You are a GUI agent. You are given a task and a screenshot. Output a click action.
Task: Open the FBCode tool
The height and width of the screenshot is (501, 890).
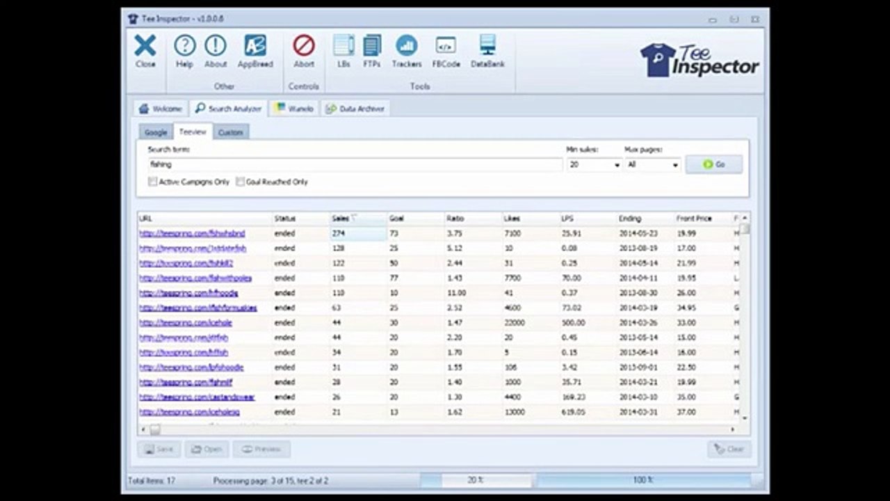(446, 51)
